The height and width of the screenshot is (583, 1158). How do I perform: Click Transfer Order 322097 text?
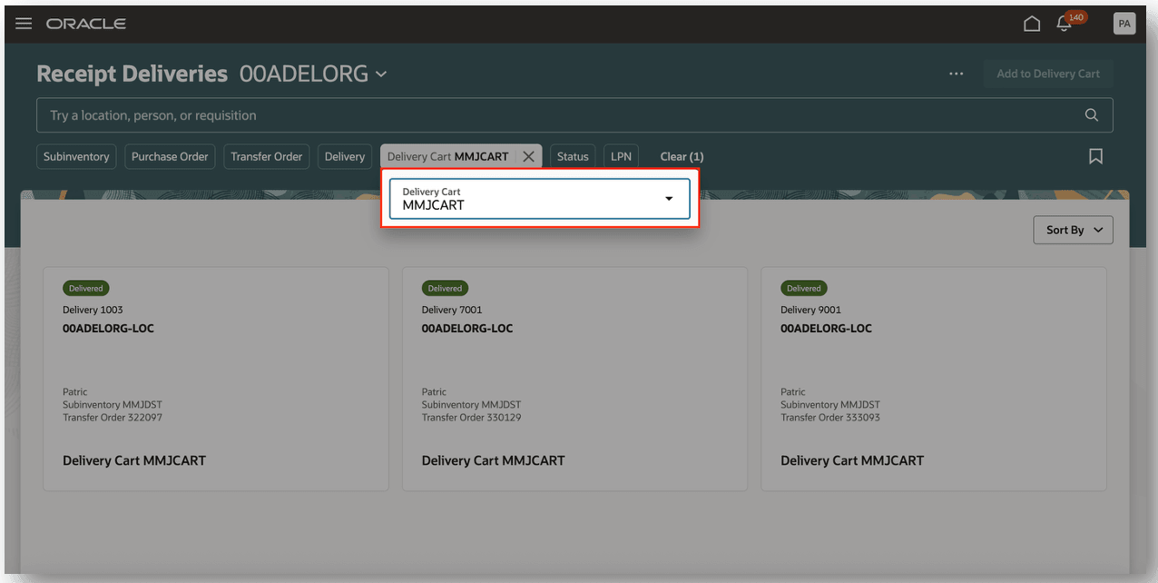113,418
